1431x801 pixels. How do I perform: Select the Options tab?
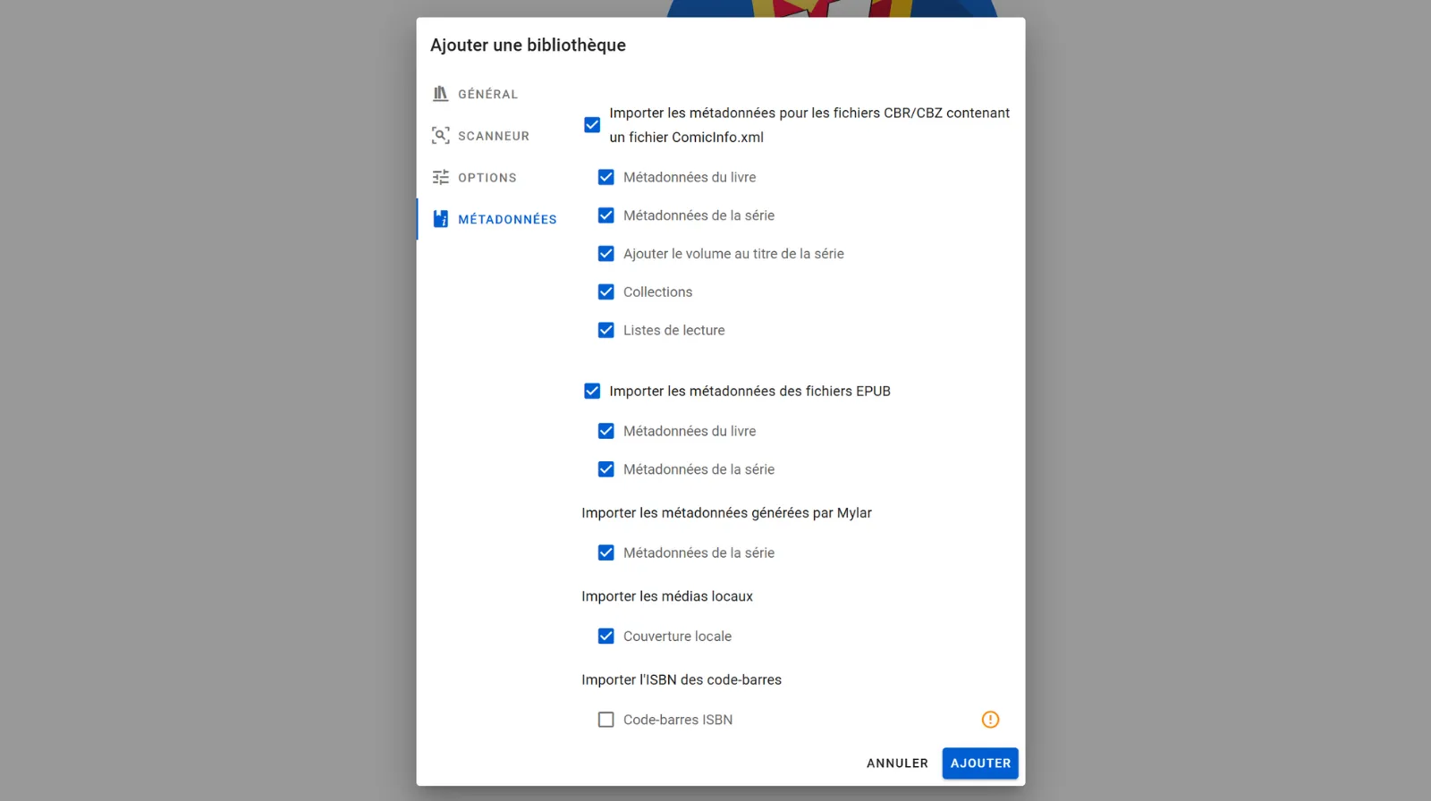[x=487, y=177]
